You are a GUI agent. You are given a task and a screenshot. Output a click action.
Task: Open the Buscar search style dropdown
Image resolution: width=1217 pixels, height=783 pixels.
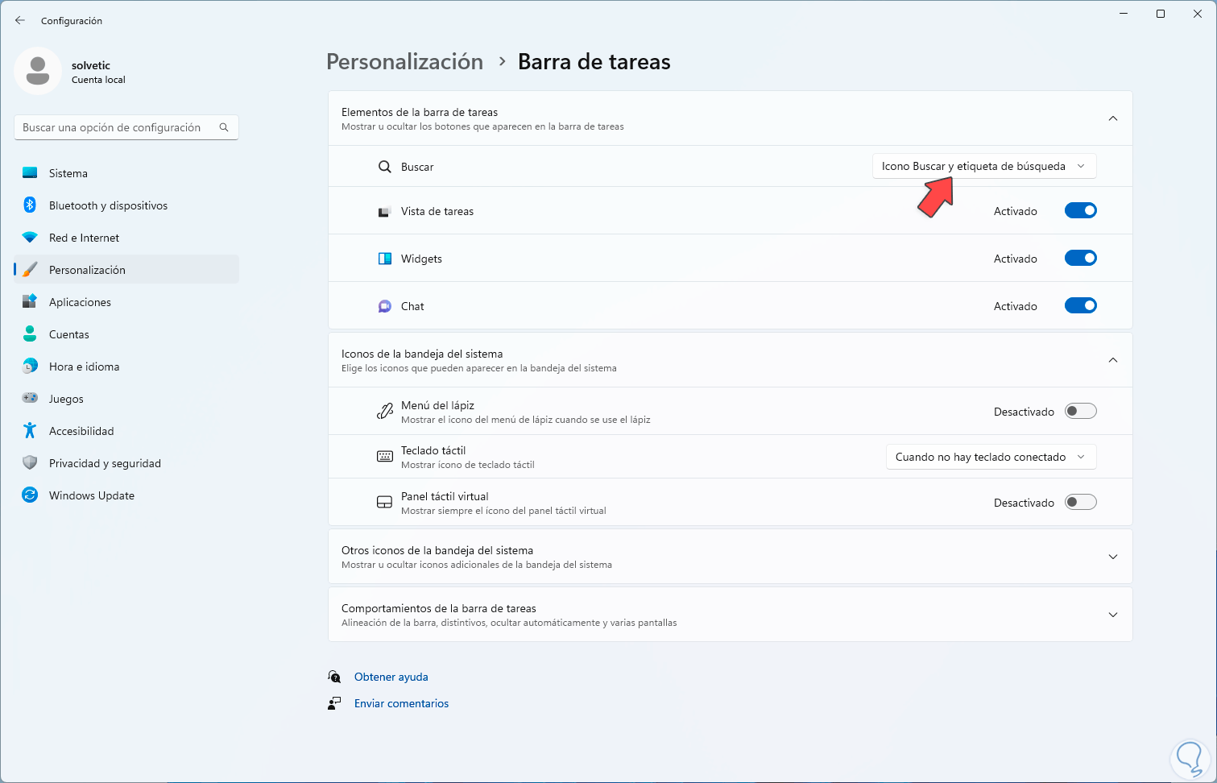tap(983, 167)
